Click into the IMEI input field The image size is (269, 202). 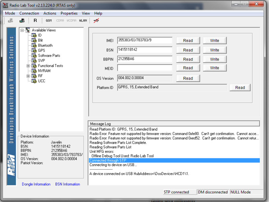pyautogui.click(x=145, y=40)
